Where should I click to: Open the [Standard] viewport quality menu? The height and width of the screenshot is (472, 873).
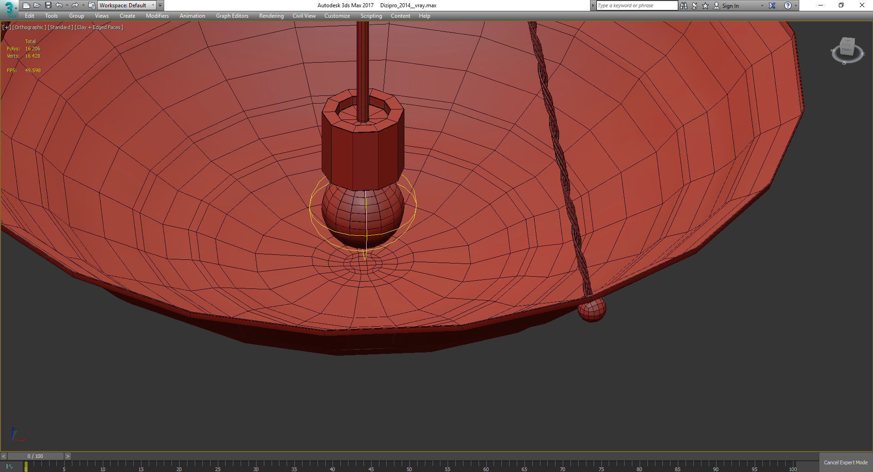click(x=61, y=27)
